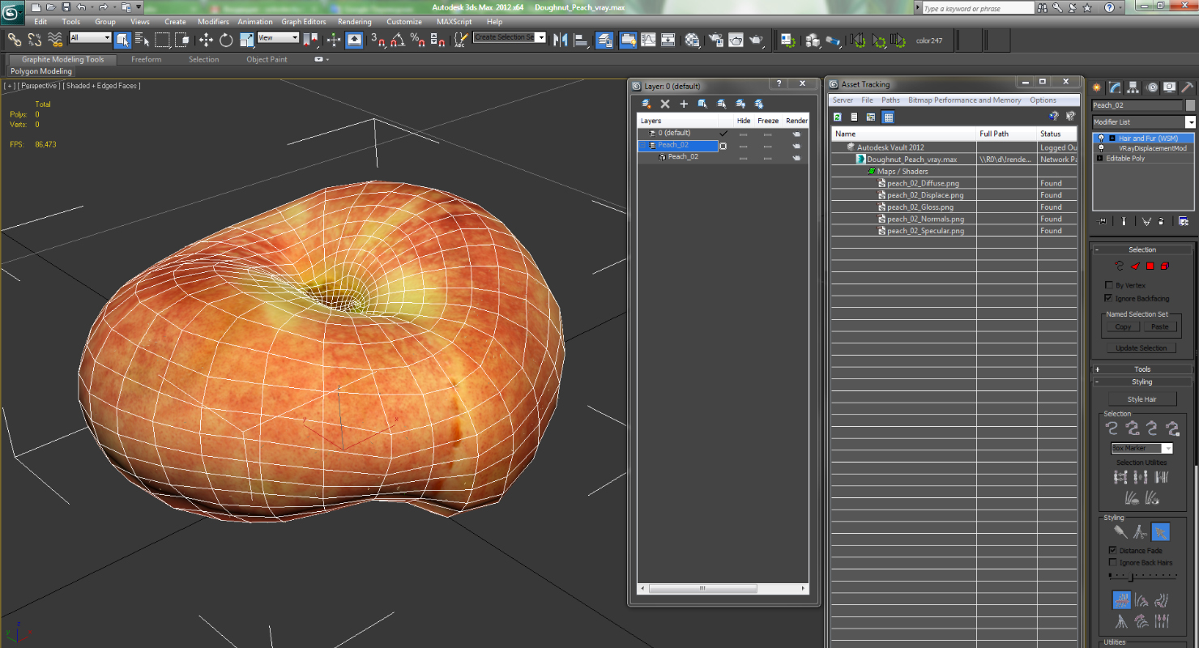
Task: Toggle Angle Snap in main toolbar
Action: click(398, 39)
